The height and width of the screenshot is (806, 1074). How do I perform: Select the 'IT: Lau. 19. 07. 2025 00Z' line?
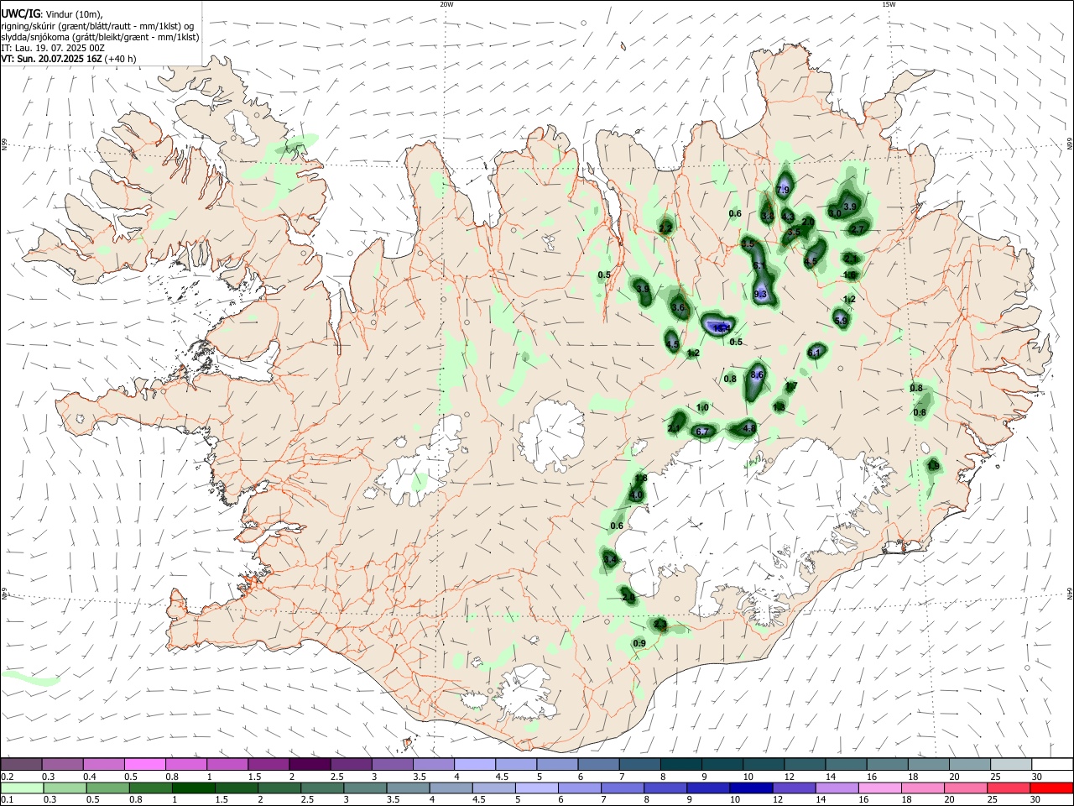click(53, 48)
